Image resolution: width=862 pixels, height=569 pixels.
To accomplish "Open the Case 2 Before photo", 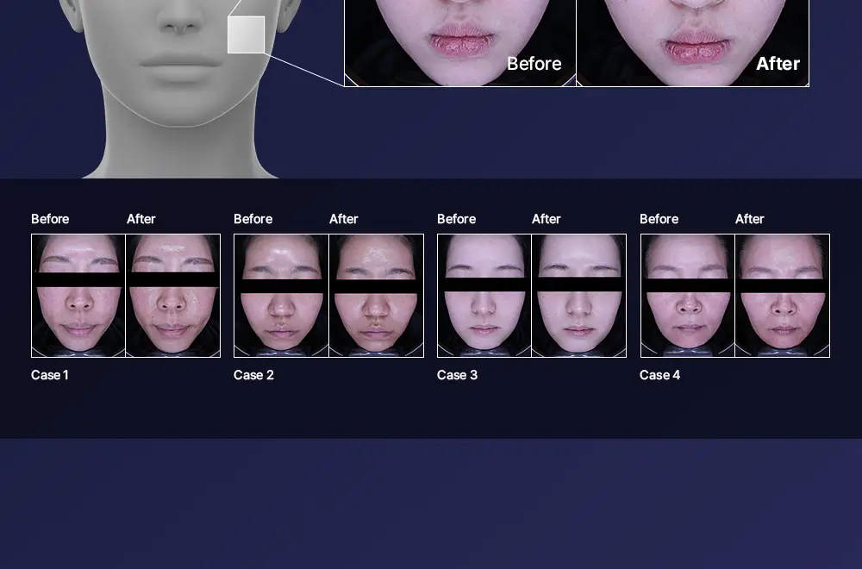I will (x=282, y=296).
